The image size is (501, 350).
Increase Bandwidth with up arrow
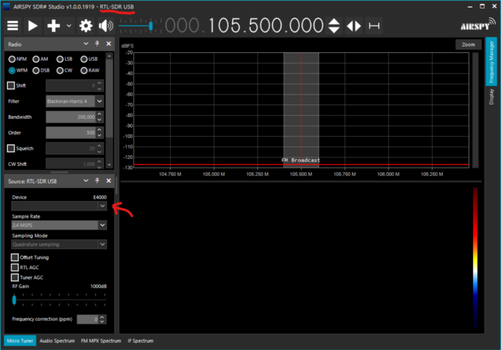[99, 114]
